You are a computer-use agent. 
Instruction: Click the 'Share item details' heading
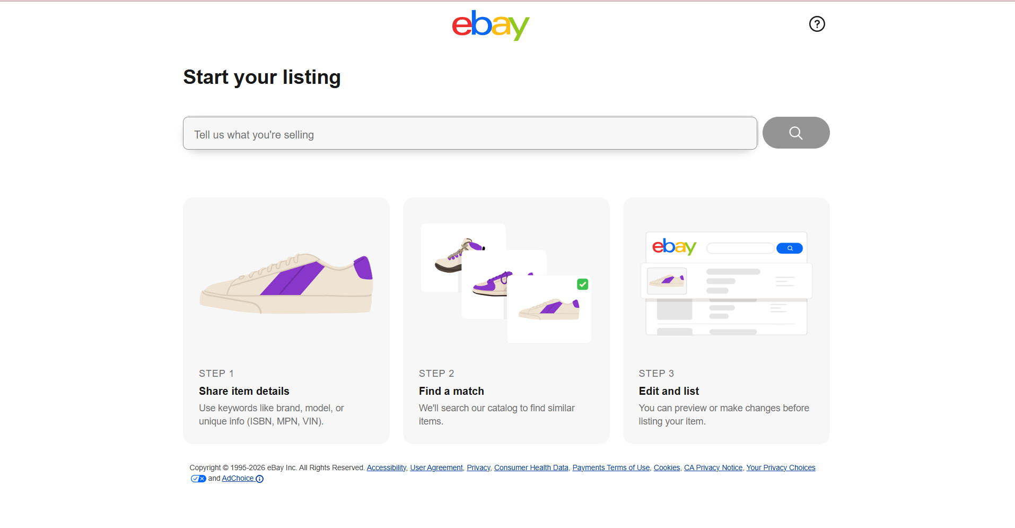click(244, 391)
